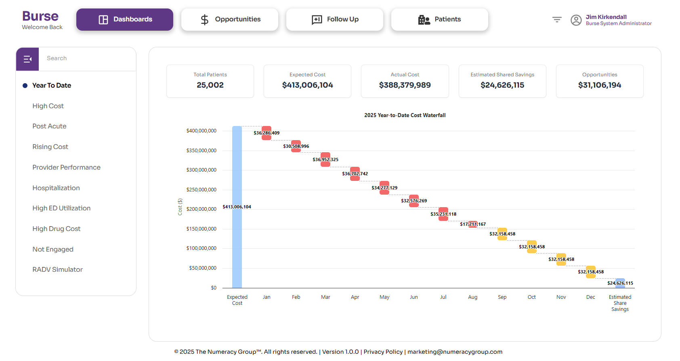The image size is (680, 361).
Task: Open the Post Acute dashboard
Action: [49, 126]
